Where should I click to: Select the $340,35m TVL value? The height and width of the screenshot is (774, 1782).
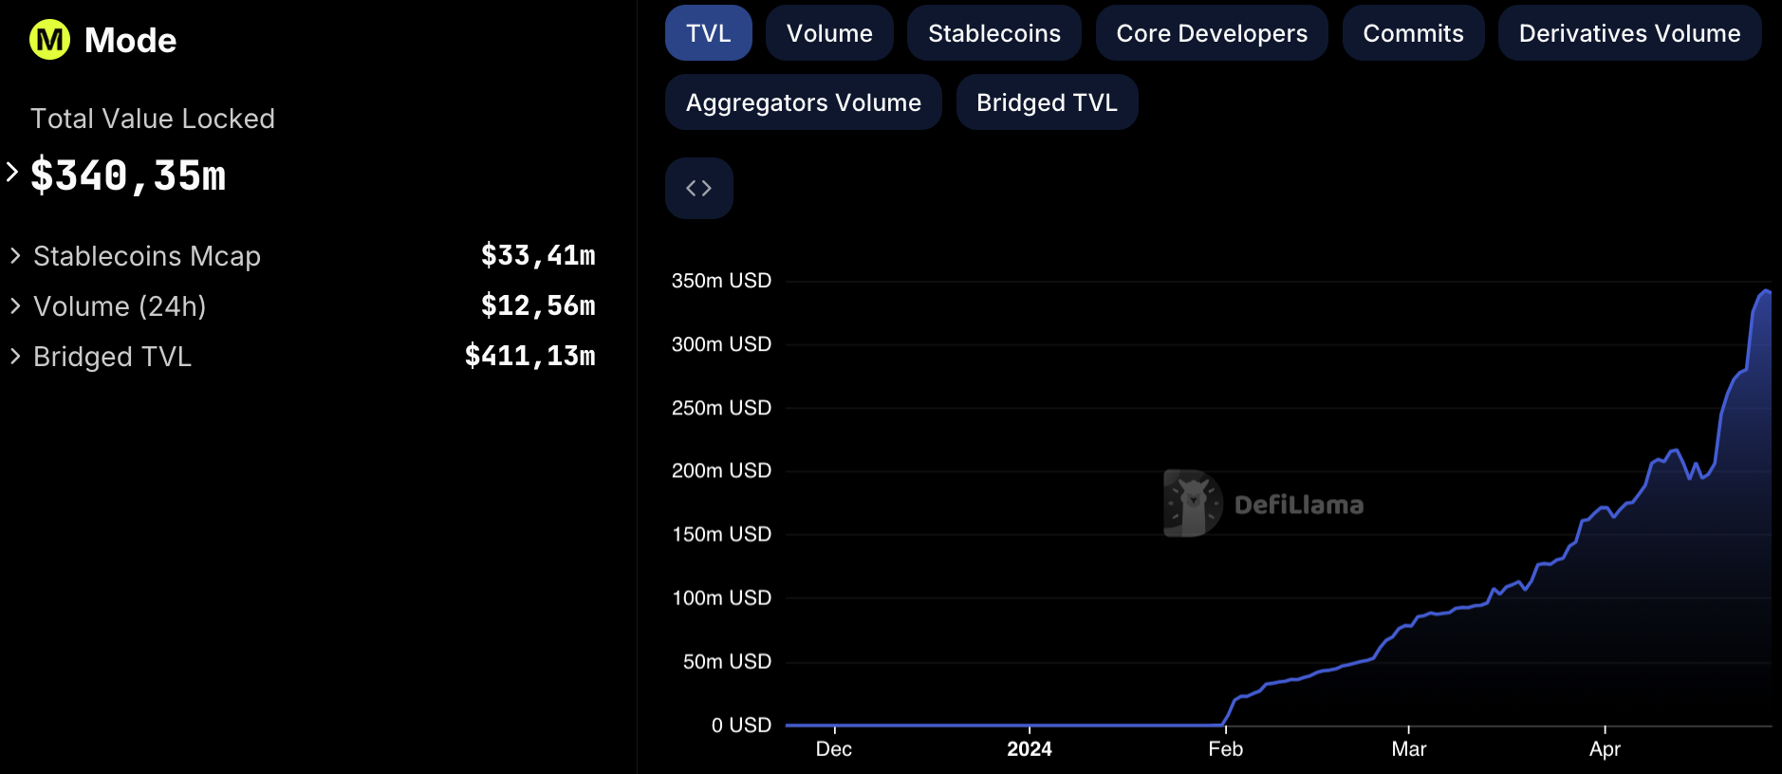click(128, 175)
